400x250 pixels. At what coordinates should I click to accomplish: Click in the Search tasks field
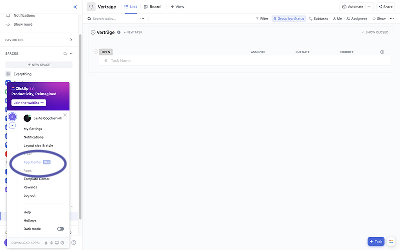[104, 19]
